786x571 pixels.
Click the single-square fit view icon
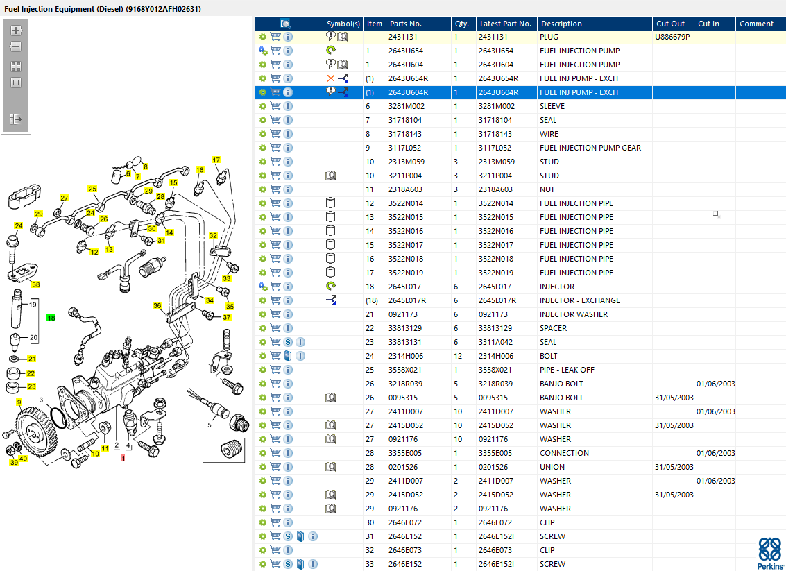click(x=16, y=83)
